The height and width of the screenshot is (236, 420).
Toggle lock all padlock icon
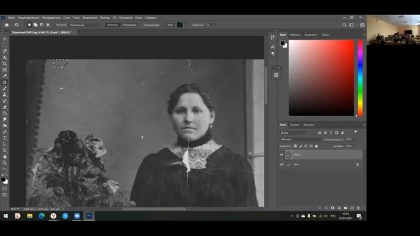point(316,146)
